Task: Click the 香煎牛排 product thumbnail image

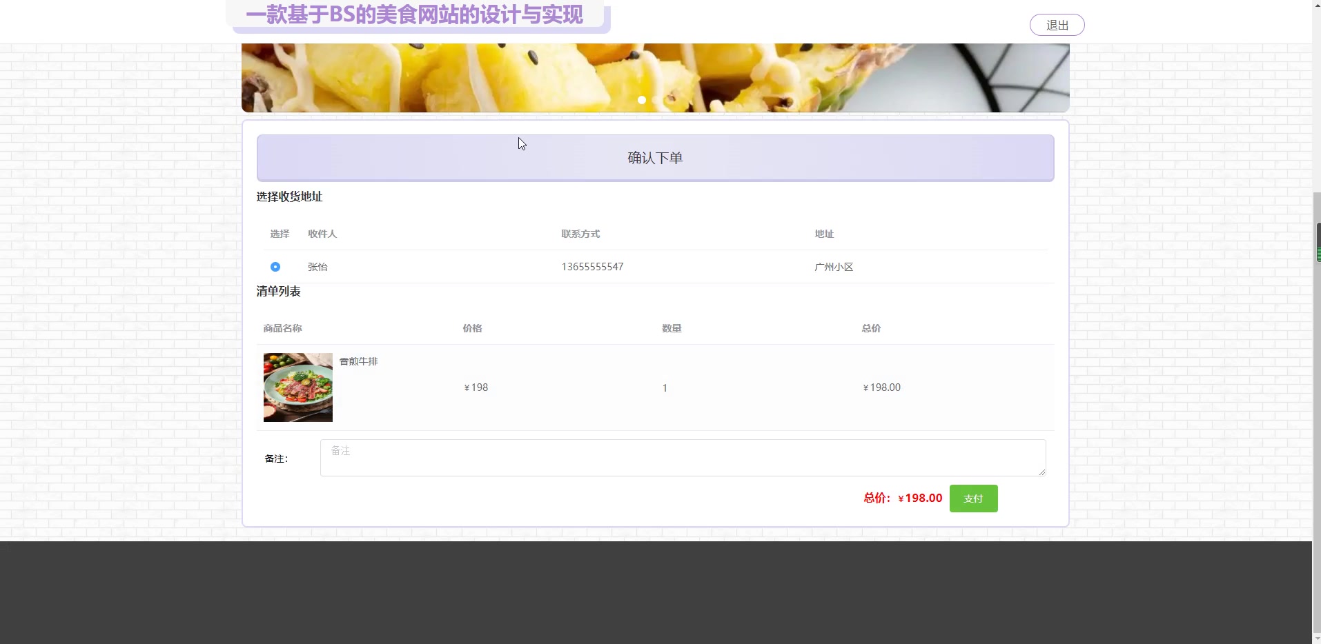Action: click(x=297, y=387)
